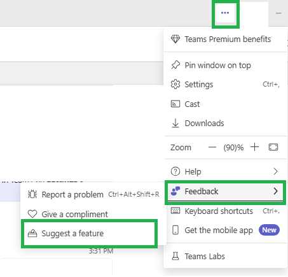Click the Downloads arrow icon
Viewport: 288px width, 277px height.
click(175, 123)
